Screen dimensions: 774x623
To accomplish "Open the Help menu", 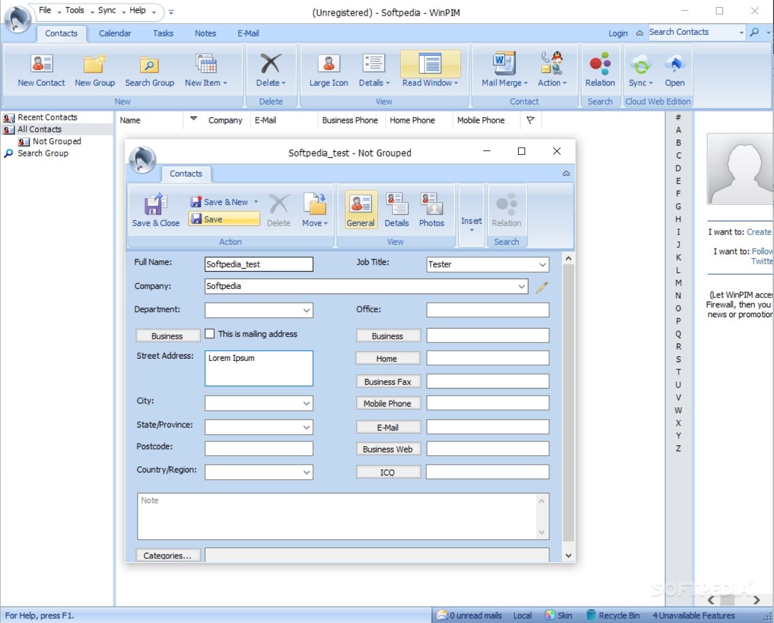I will [137, 10].
